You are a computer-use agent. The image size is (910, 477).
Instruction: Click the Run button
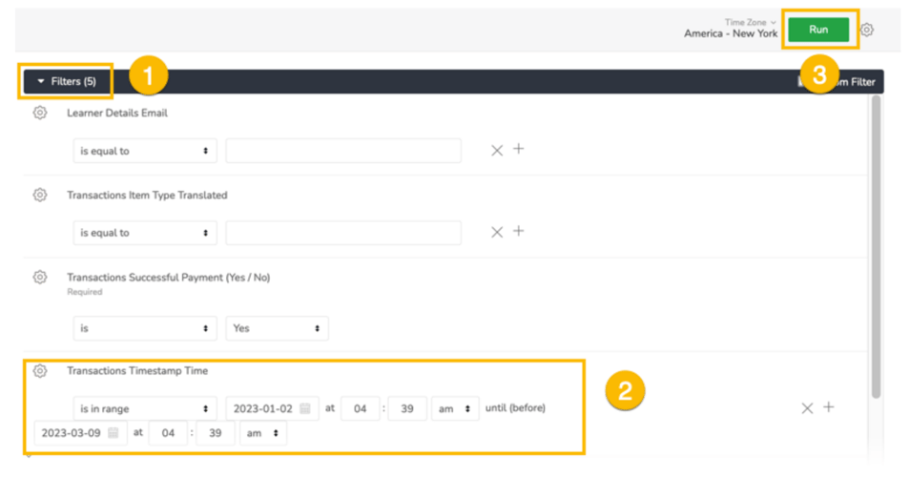coord(817,30)
